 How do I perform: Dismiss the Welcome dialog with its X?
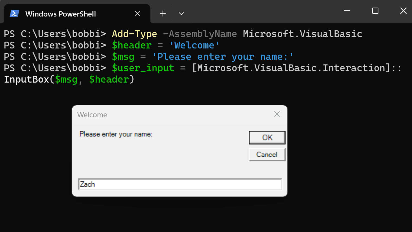click(277, 114)
